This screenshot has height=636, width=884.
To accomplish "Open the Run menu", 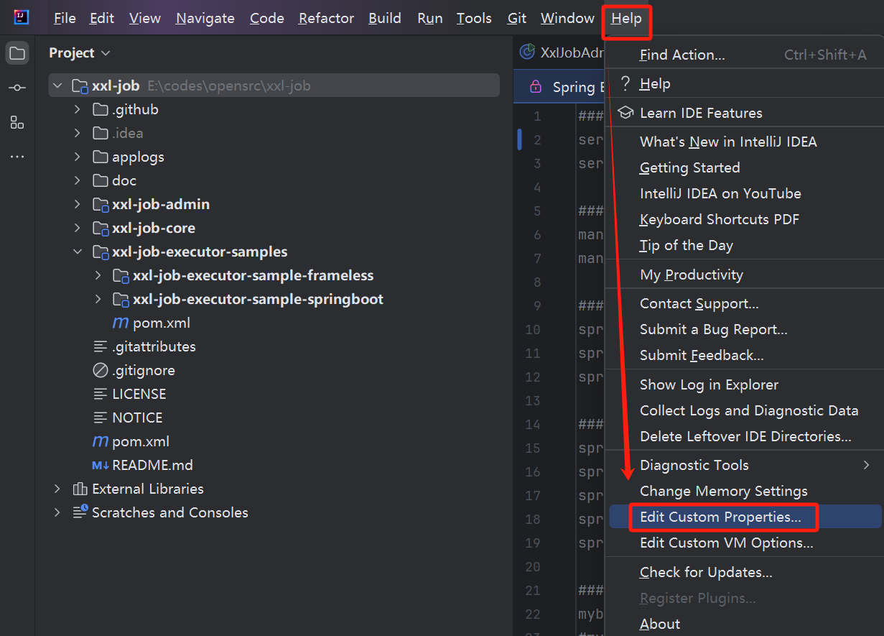I will pos(430,18).
